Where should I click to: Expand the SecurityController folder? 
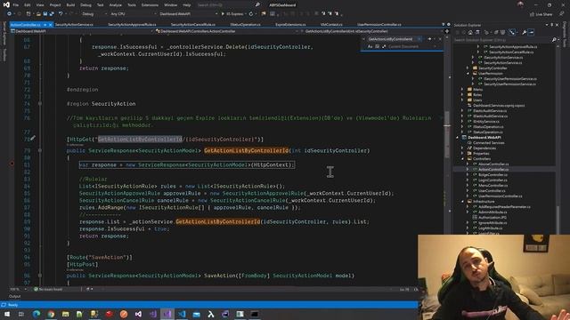coord(468,68)
